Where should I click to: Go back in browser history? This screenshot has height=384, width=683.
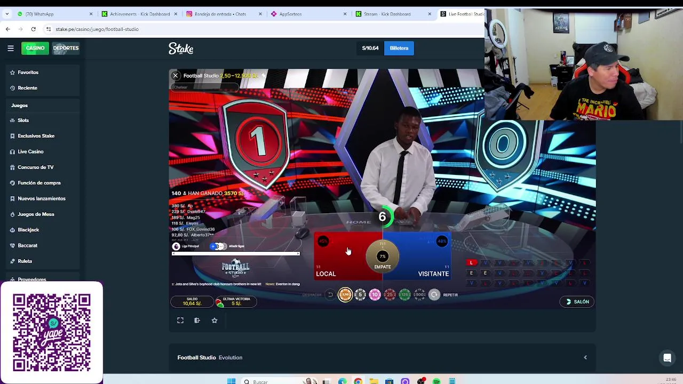(x=8, y=29)
